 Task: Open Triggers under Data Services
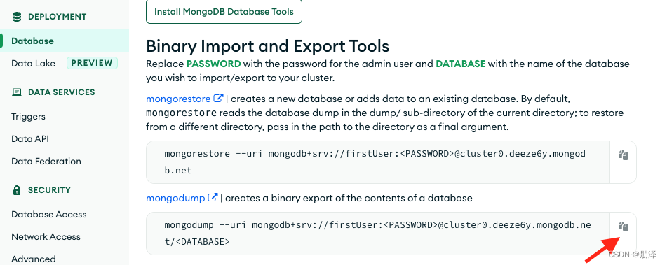coord(28,117)
